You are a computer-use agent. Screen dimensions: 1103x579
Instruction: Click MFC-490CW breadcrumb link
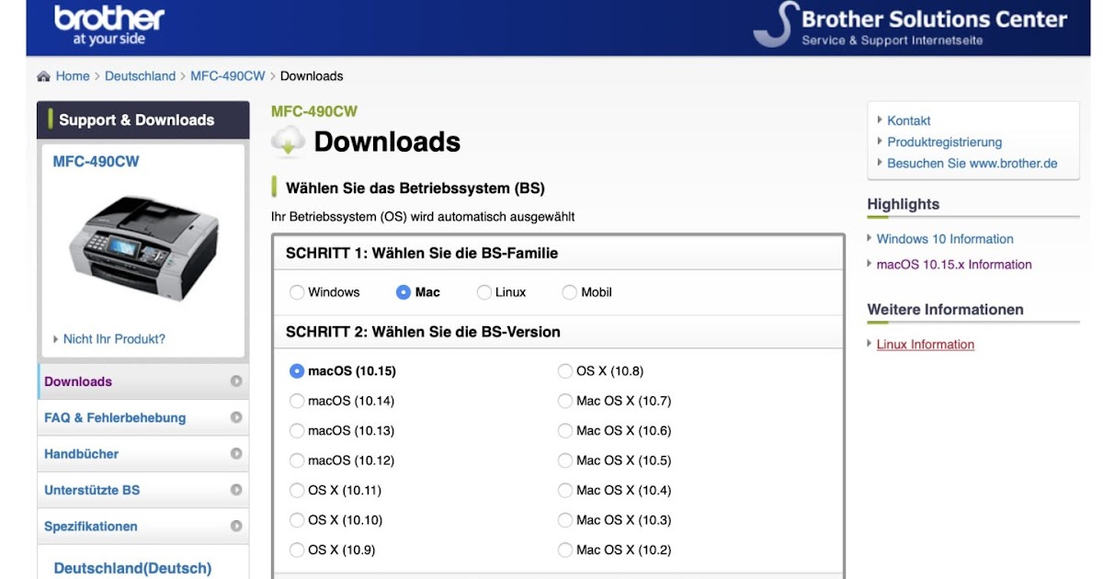point(227,76)
